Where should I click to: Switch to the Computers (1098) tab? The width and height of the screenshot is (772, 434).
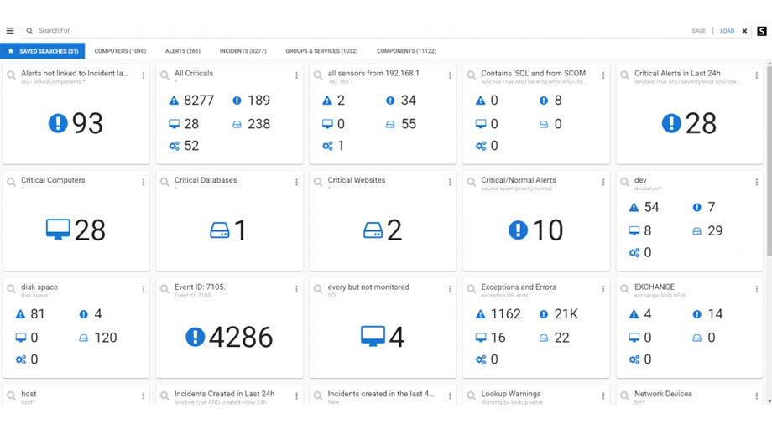pyautogui.click(x=120, y=51)
